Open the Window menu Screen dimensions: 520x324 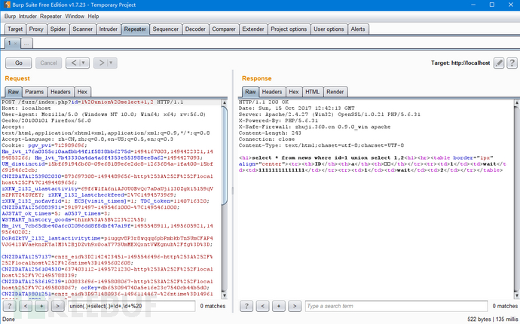pyautogui.click(x=75, y=17)
